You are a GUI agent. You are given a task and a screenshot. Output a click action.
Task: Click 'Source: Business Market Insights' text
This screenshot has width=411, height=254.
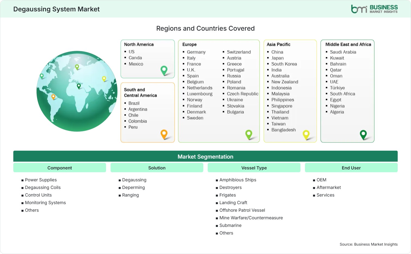point(369,244)
